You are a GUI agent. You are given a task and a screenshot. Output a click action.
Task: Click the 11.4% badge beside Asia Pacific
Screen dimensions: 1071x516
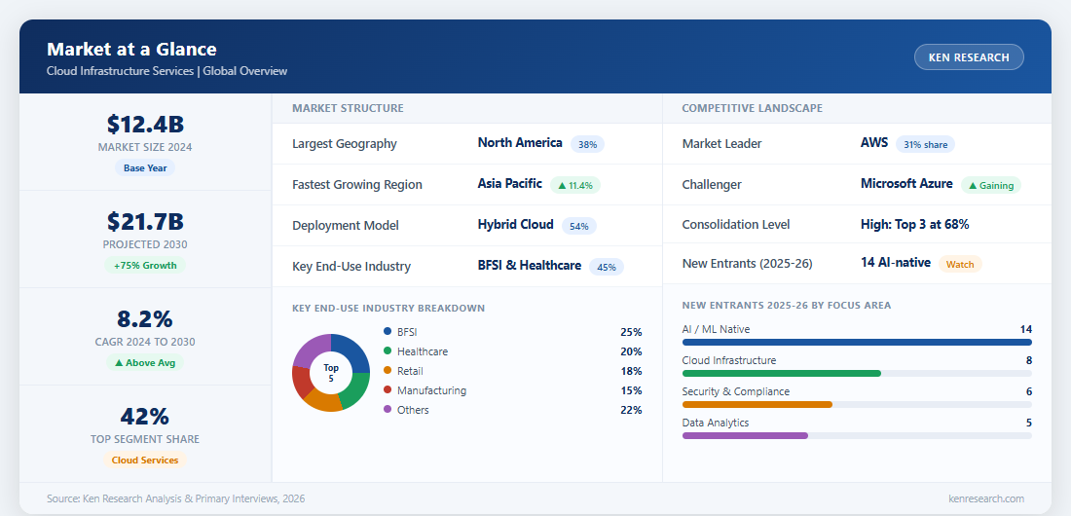pos(575,185)
